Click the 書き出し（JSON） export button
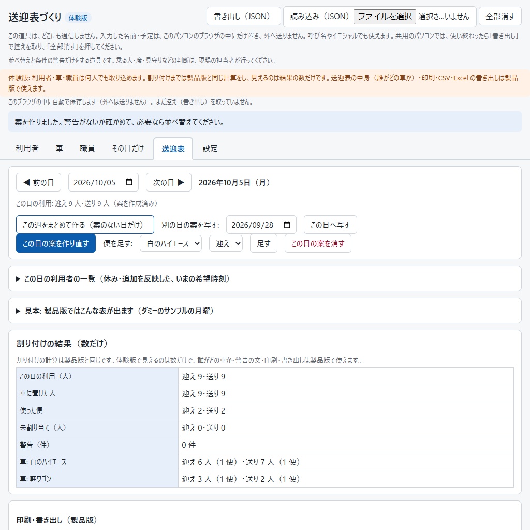The image size is (530, 530). [243, 16]
